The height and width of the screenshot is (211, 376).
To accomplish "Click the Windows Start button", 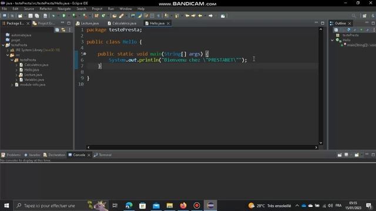I will coord(6,205).
